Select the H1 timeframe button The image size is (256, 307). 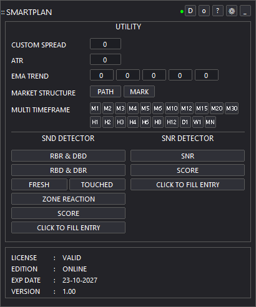[x=96, y=122]
